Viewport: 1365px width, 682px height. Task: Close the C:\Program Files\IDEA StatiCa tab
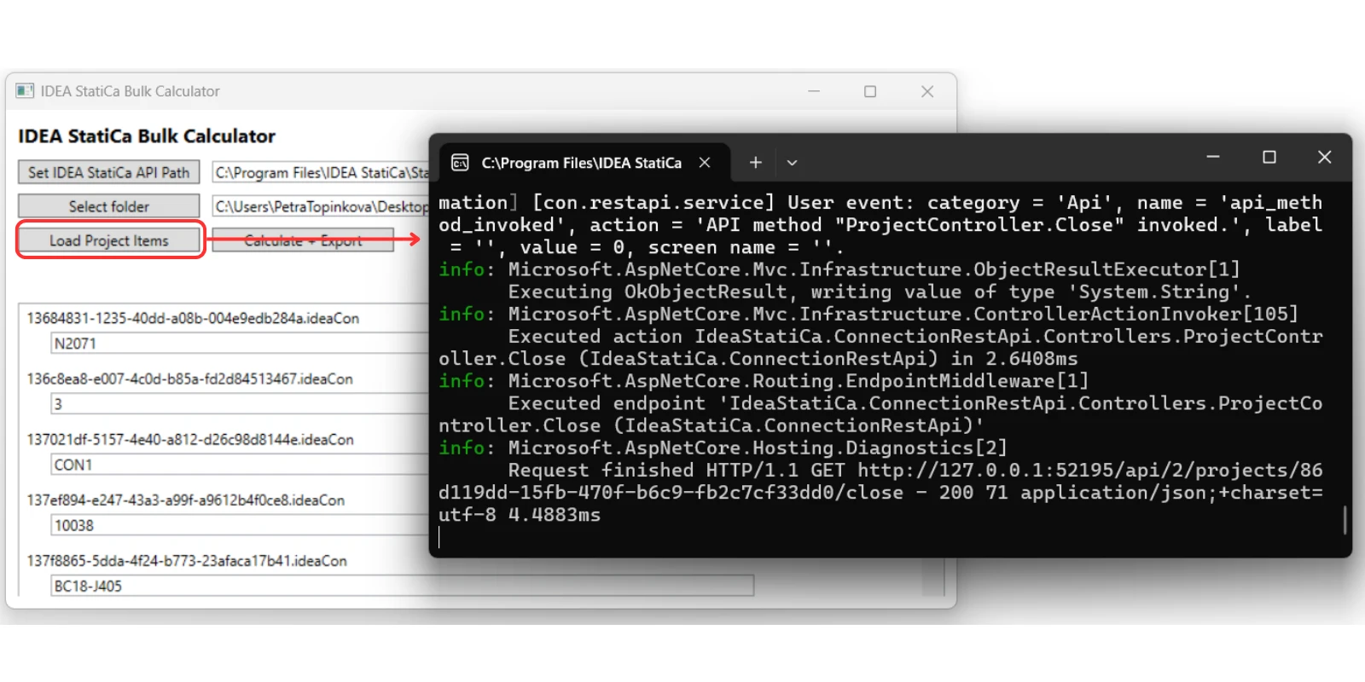click(x=705, y=162)
